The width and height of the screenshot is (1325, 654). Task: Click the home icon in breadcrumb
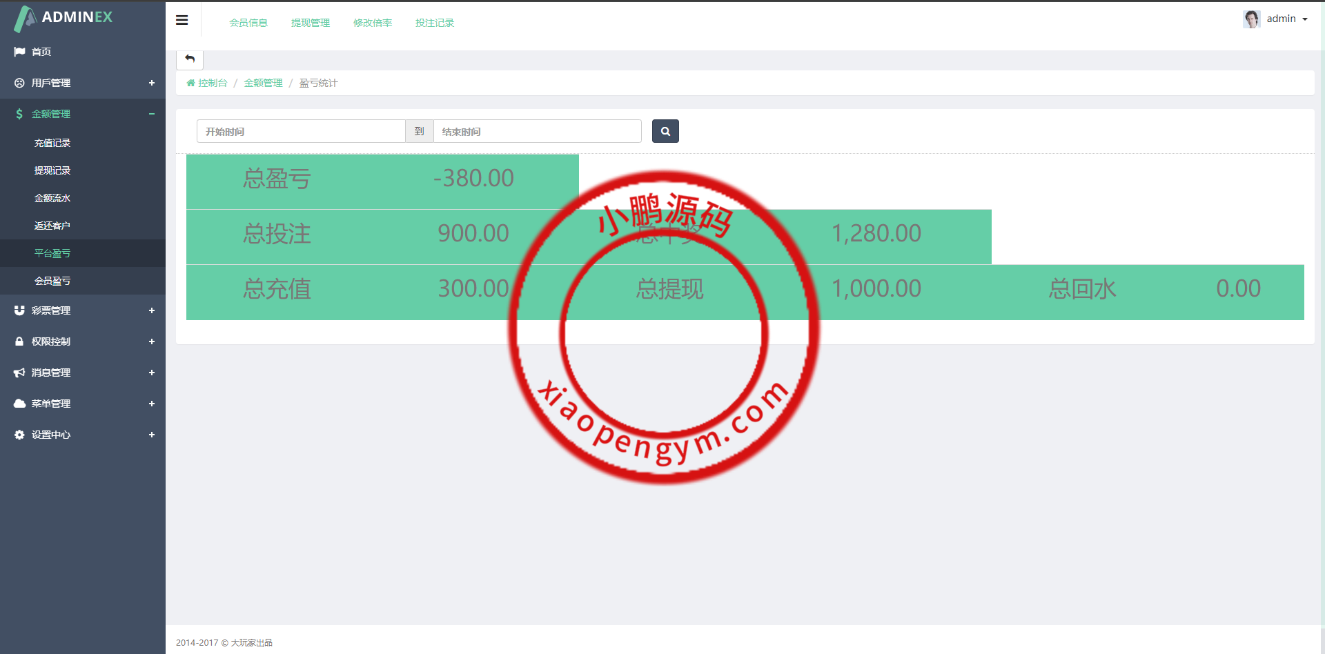(x=191, y=83)
